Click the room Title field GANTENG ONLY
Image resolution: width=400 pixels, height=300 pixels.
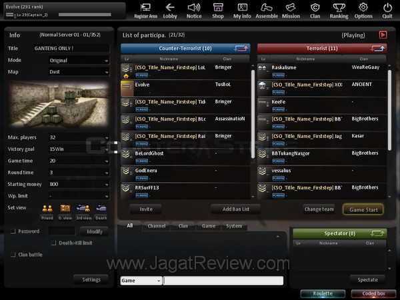pos(71,48)
